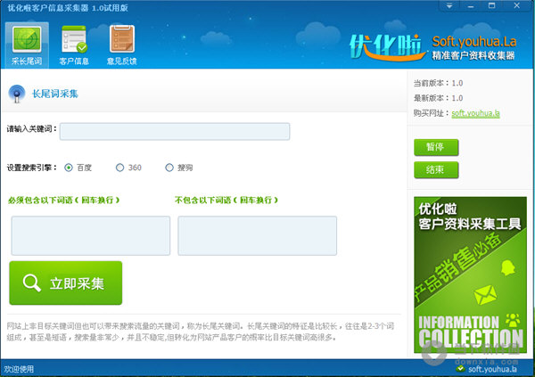535x377 pixels.
Task: Open the 优化啦 客户资料采集工具 ad banner
Action: (x=470, y=275)
